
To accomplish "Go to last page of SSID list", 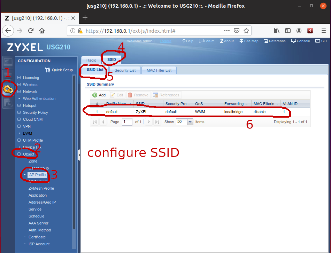I will click(157, 122).
